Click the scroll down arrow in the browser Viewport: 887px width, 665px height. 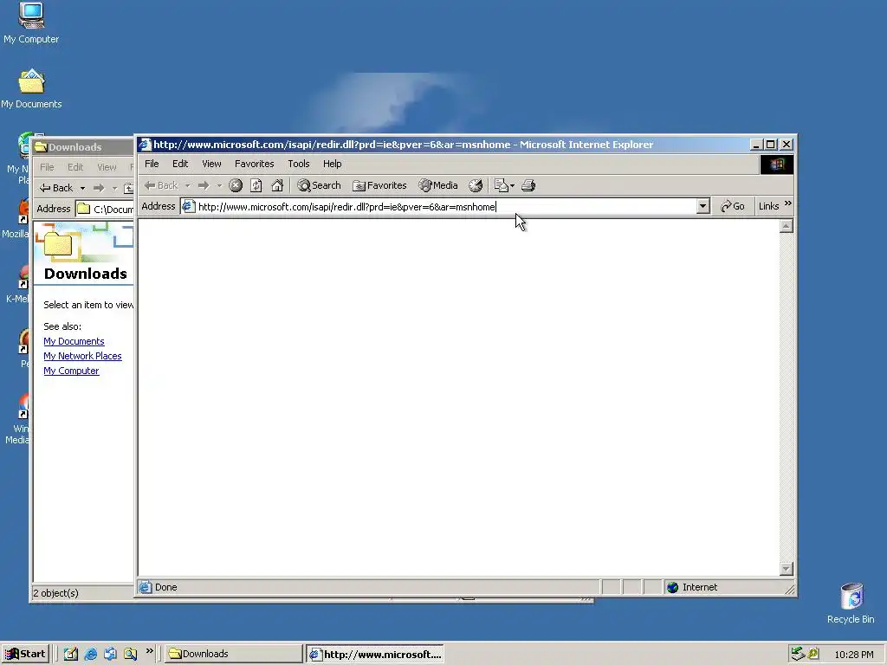tap(786, 568)
